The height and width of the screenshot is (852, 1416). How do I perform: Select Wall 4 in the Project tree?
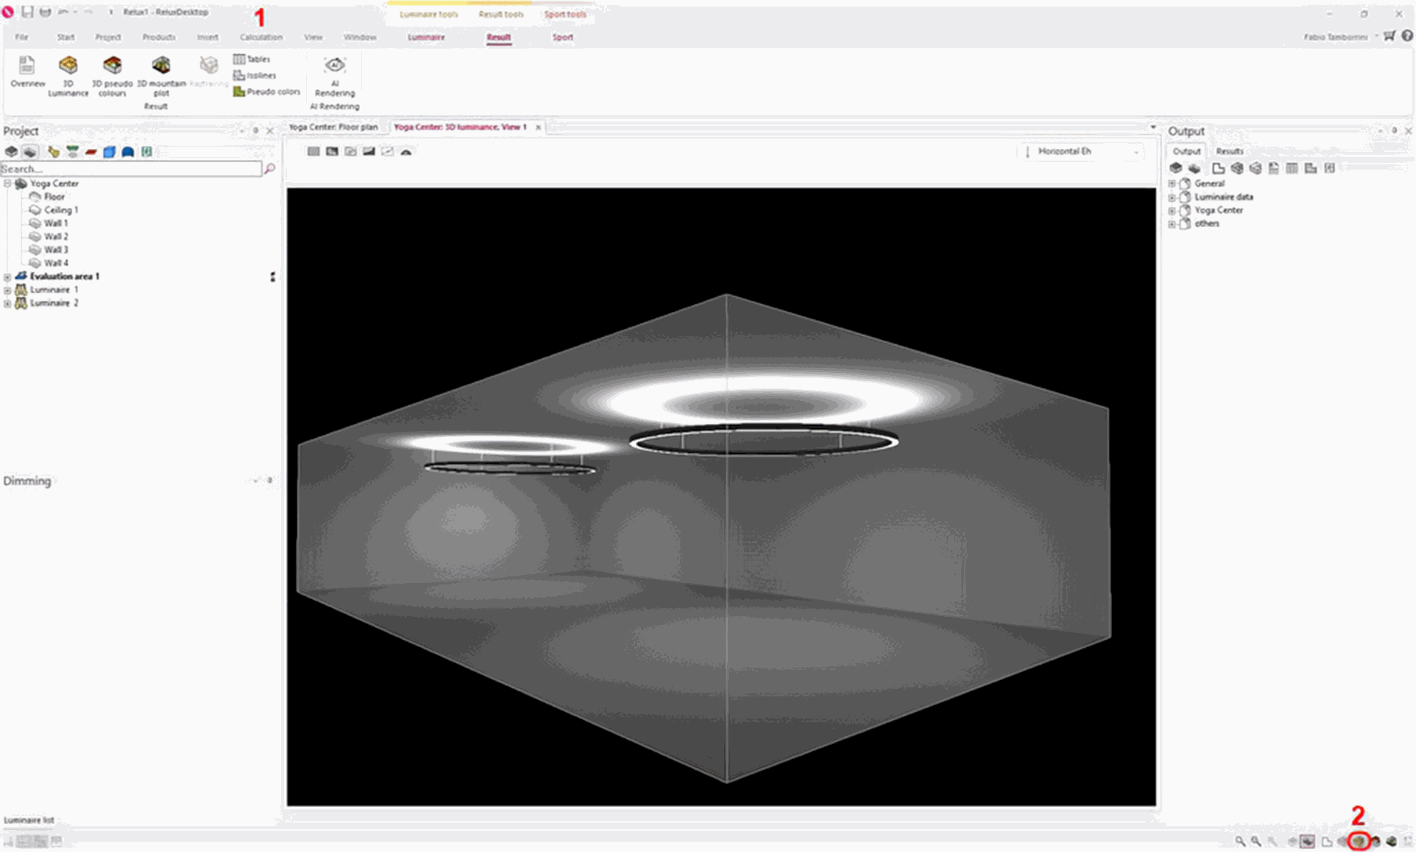[55, 263]
